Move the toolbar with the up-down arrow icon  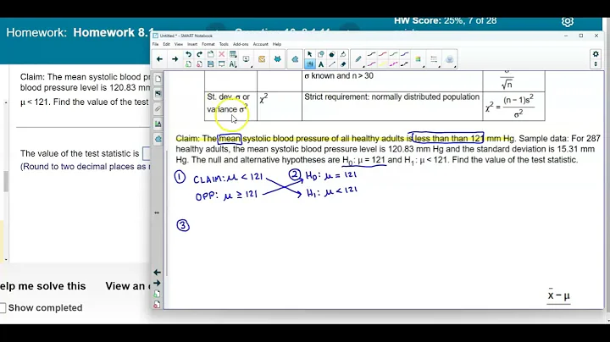point(596,64)
